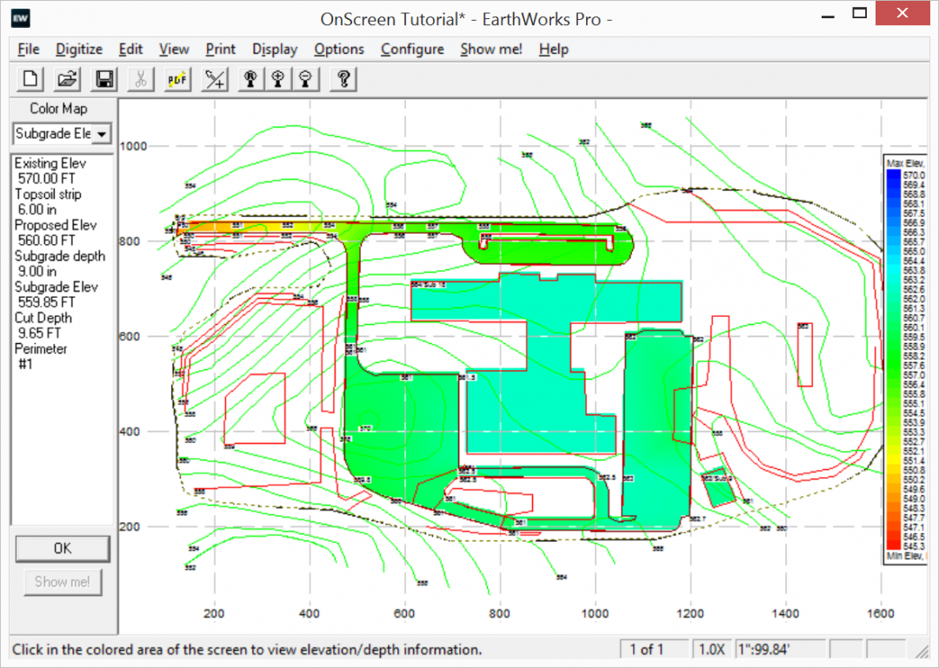Create a new takeoff file
The image size is (939, 668).
click(x=29, y=79)
